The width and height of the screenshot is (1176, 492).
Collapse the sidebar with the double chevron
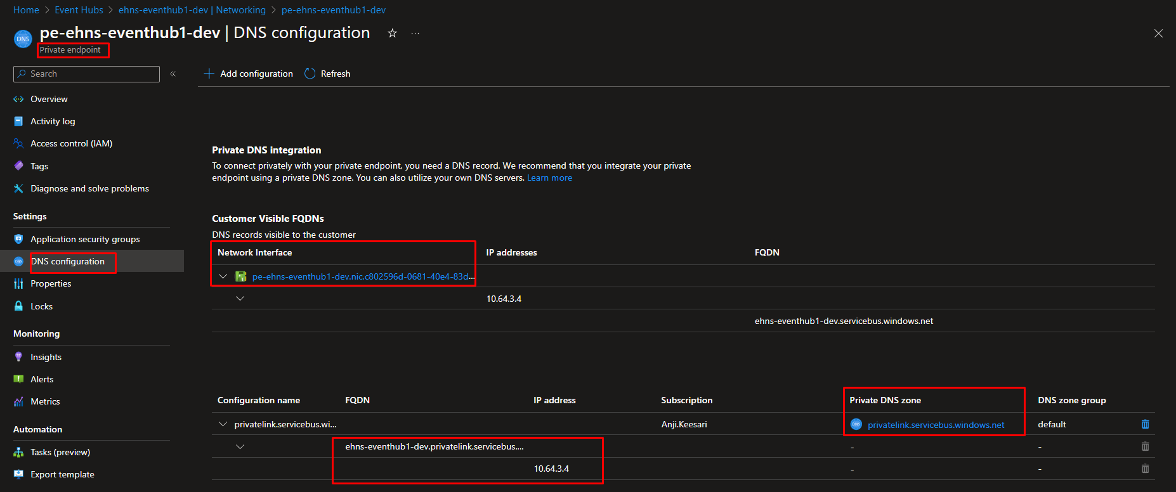point(173,74)
